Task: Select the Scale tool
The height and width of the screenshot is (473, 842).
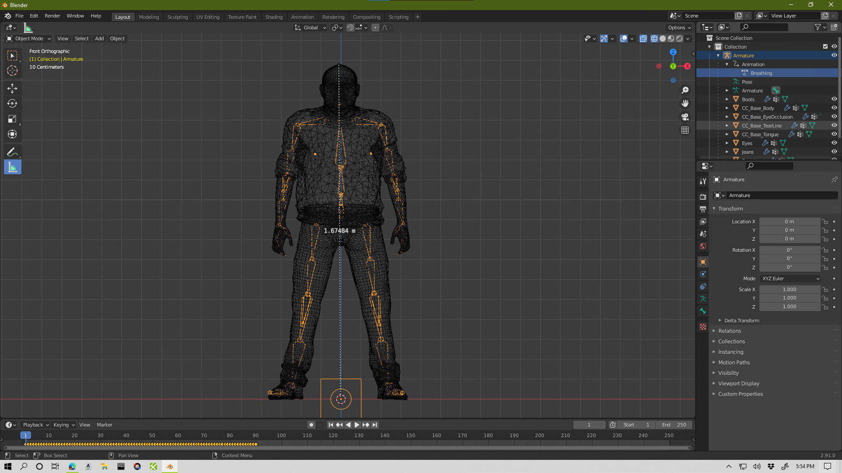Action: tap(12, 119)
